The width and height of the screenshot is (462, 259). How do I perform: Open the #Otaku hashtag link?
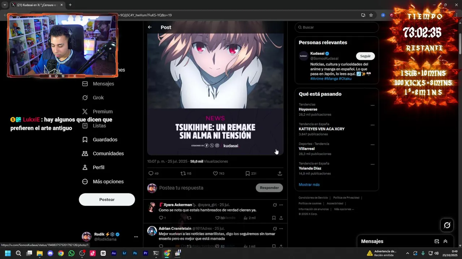pos(345,78)
